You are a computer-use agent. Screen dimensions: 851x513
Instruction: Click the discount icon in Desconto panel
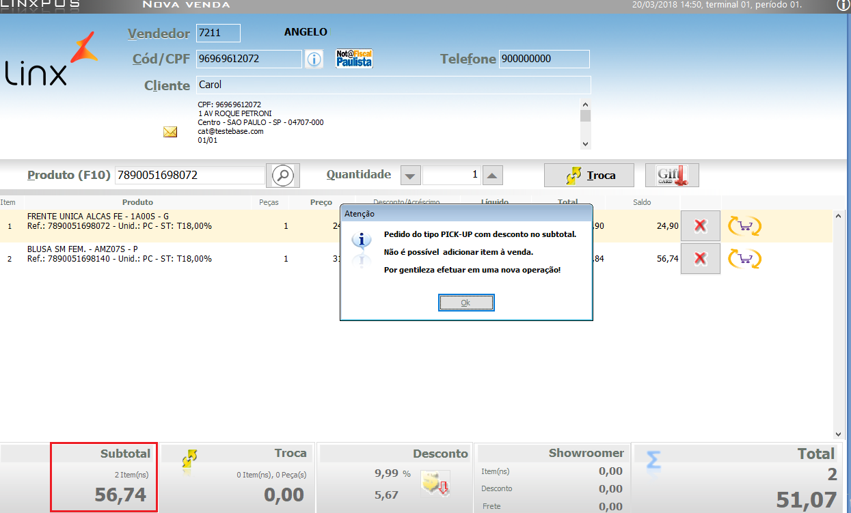(435, 484)
